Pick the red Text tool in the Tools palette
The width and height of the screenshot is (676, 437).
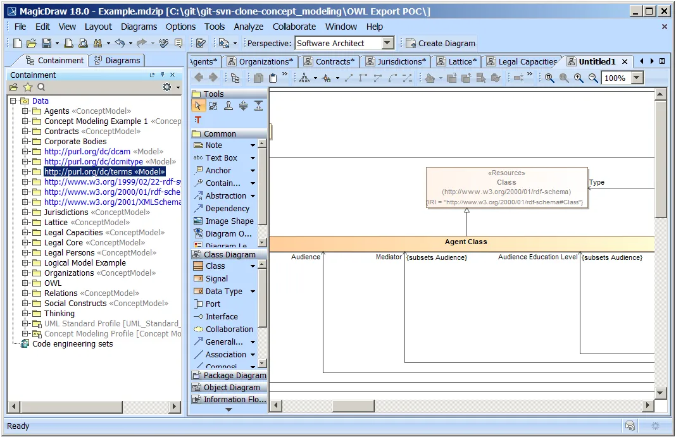click(198, 120)
